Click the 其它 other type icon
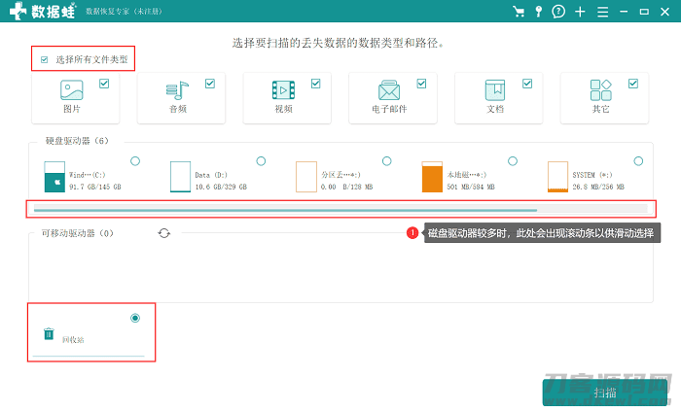Viewport: 681px width, 411px height. (x=600, y=90)
